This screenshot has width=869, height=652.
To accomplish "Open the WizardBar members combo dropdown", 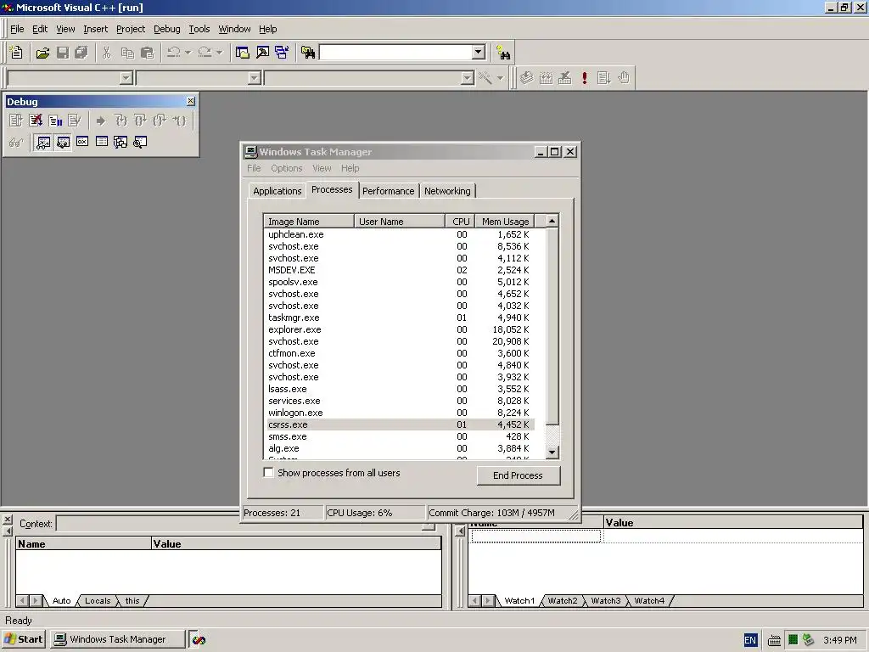I will 467,78.
